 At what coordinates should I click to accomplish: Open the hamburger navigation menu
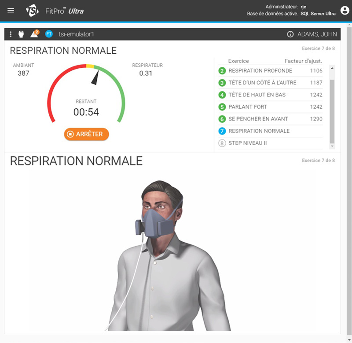(11, 11)
